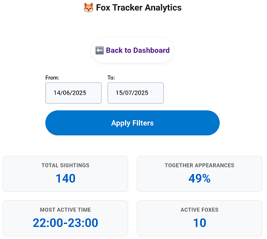The image size is (267, 239).
Task: Click the fox emoji logo icon
Action: [89, 8]
